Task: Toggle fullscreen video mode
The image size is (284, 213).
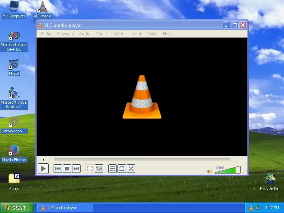Action: pyautogui.click(x=90, y=169)
